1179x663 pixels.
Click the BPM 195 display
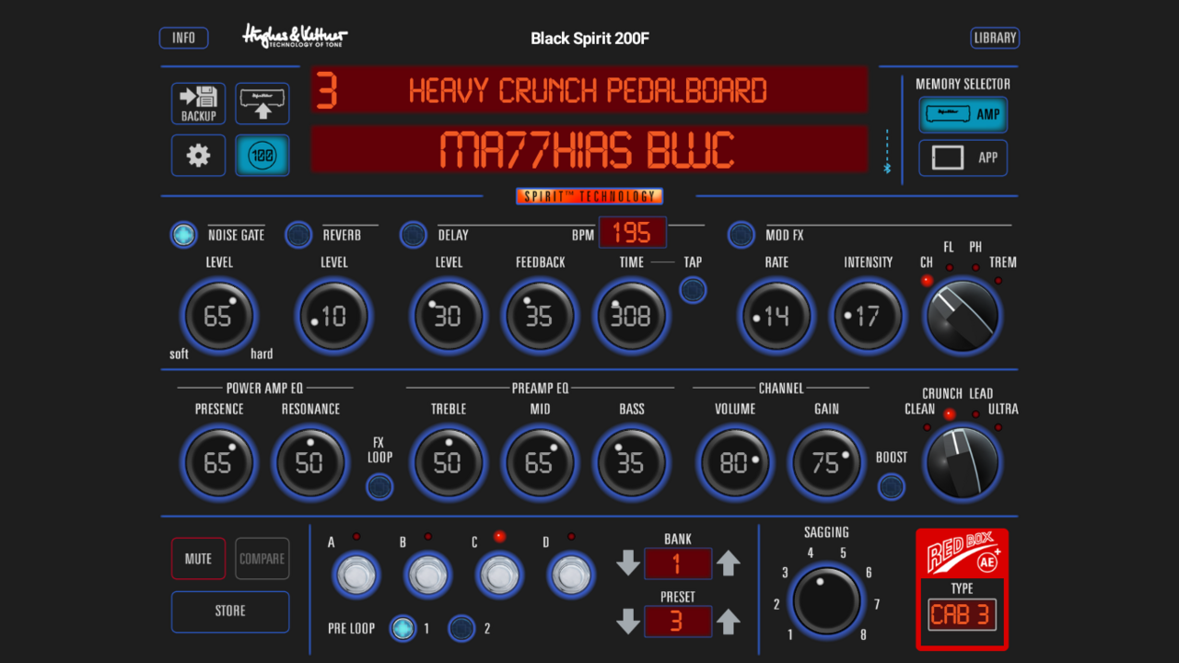[632, 232]
